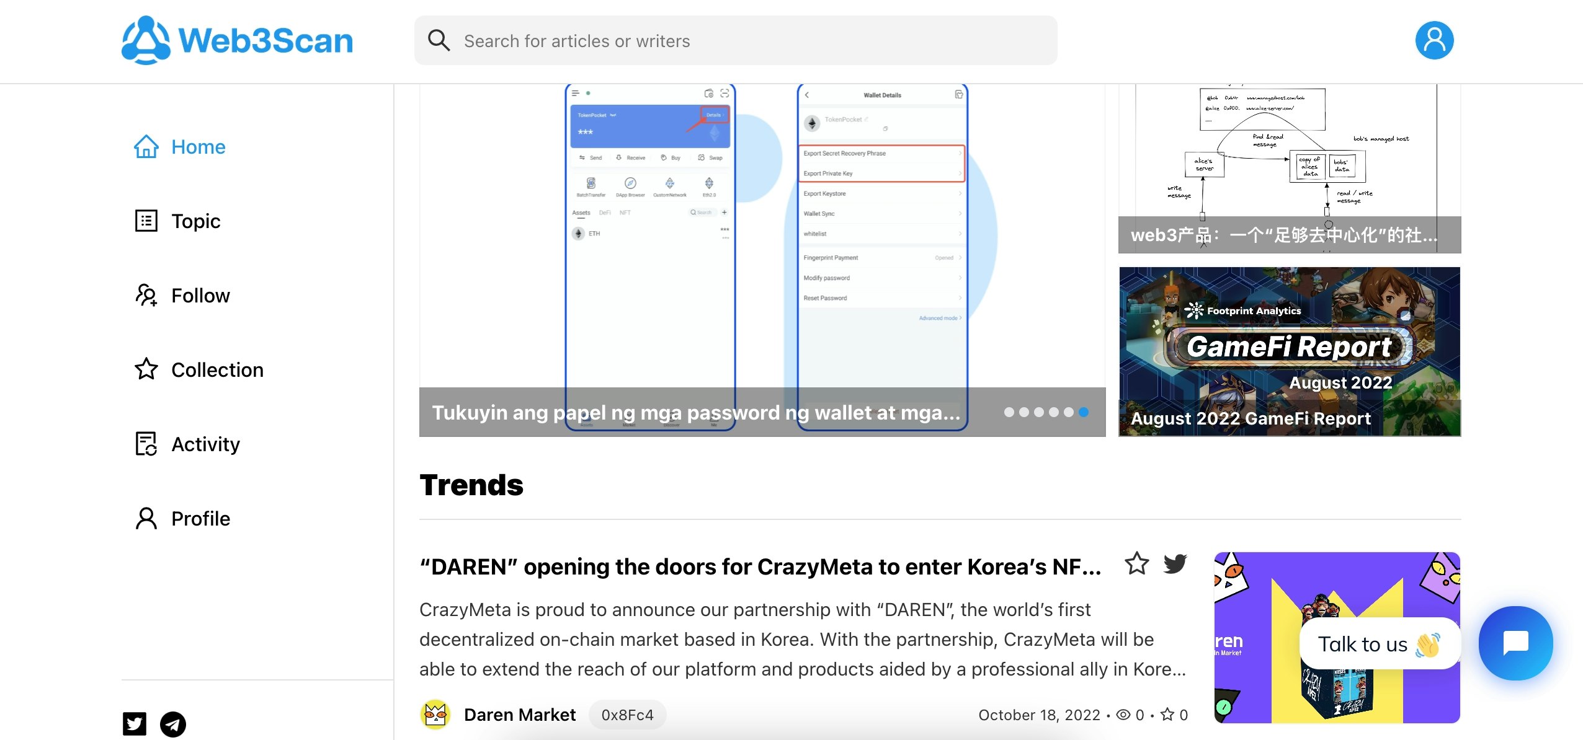Select the active blue carousel dot

(x=1084, y=412)
